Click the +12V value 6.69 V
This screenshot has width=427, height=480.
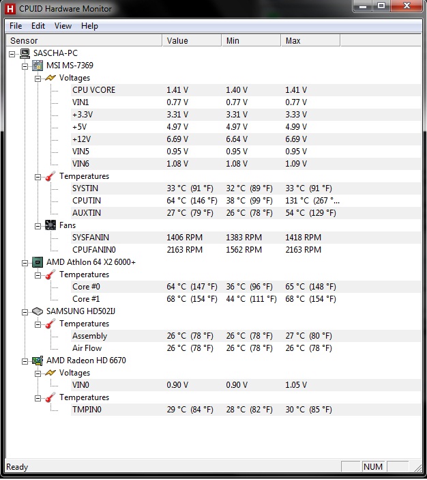[177, 139]
